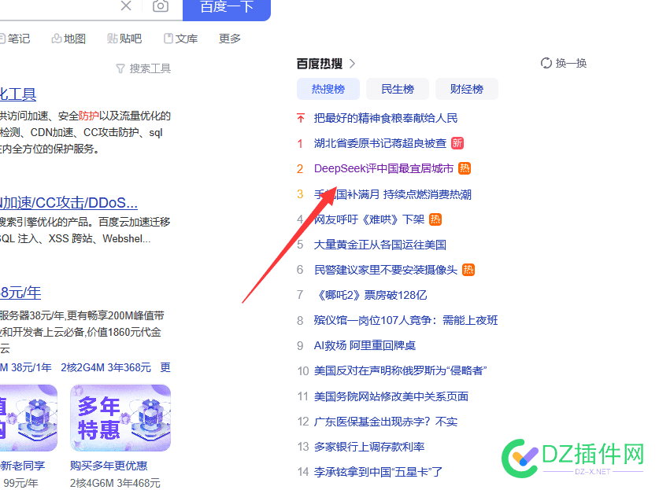Open 李承铉拿到中国五星卡了 topic

(x=378, y=472)
